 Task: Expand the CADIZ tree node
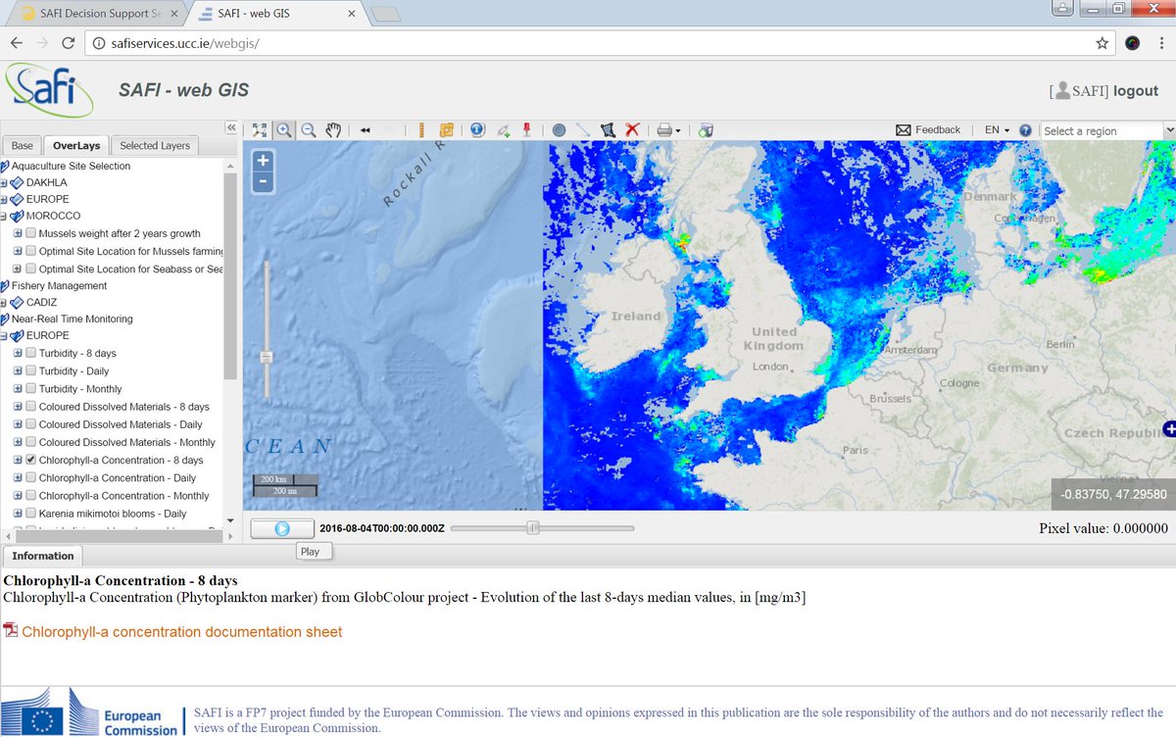[4, 302]
